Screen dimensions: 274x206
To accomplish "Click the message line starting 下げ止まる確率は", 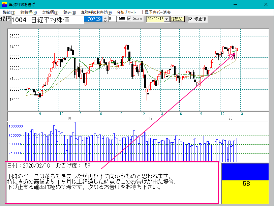I will [x=84, y=187].
